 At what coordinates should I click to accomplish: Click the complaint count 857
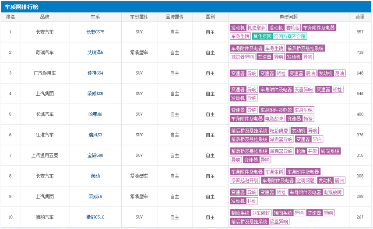tap(360, 32)
